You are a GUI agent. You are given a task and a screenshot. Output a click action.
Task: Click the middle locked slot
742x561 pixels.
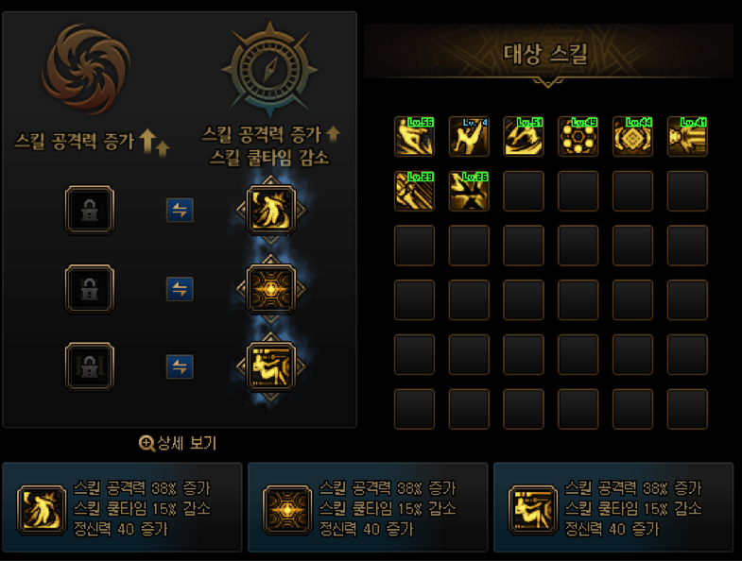click(x=90, y=289)
